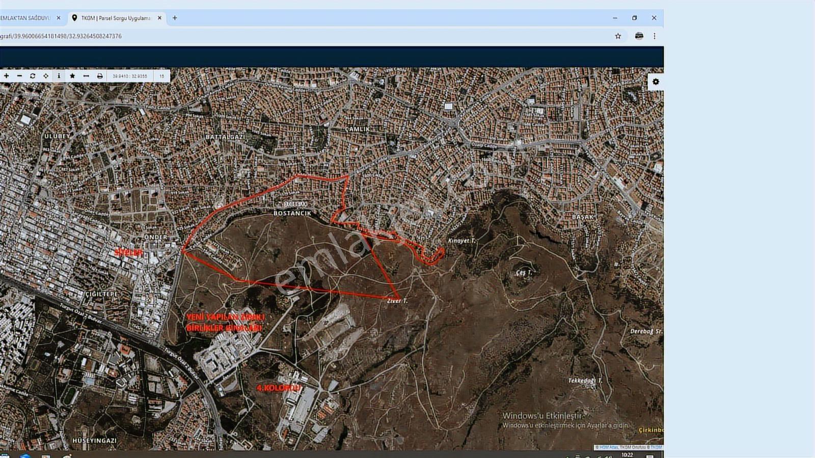Click the Çeş T. hill label

[524, 273]
